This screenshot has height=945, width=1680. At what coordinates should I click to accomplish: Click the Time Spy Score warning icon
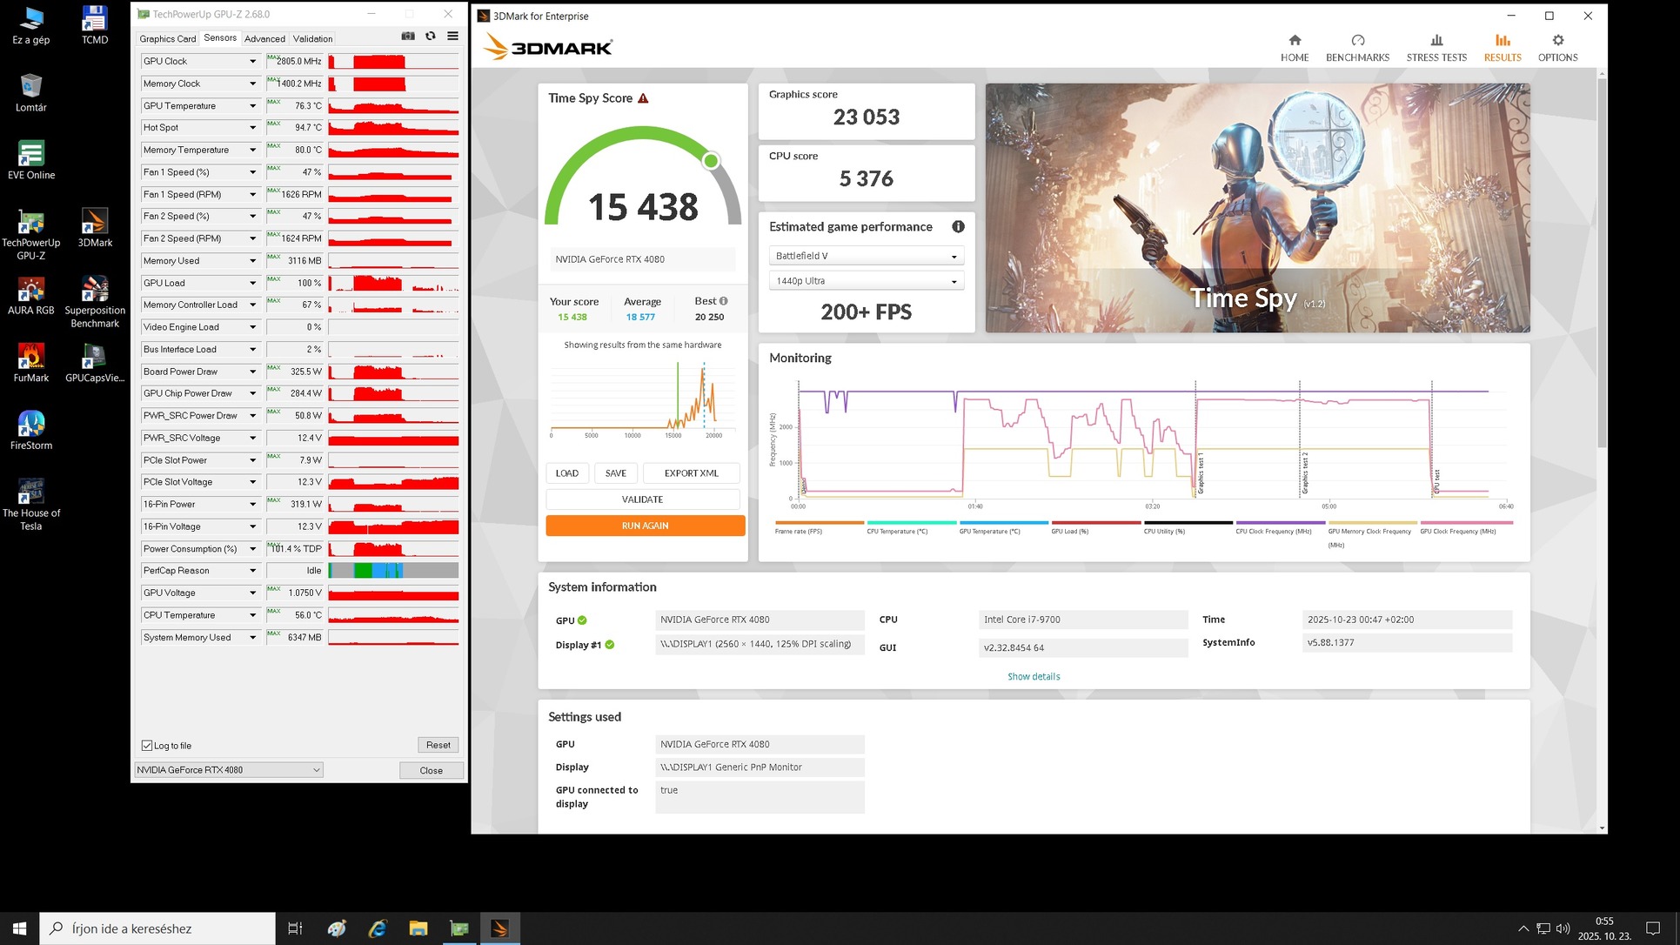coord(643,98)
